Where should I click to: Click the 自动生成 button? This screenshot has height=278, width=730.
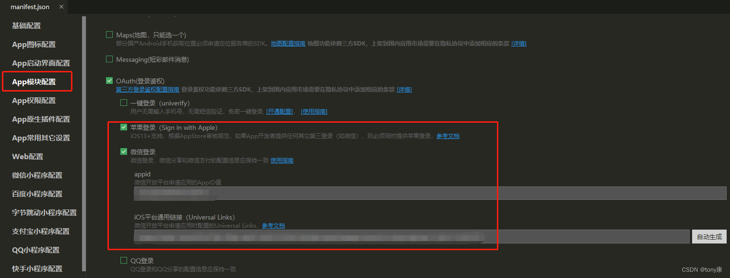click(709, 236)
